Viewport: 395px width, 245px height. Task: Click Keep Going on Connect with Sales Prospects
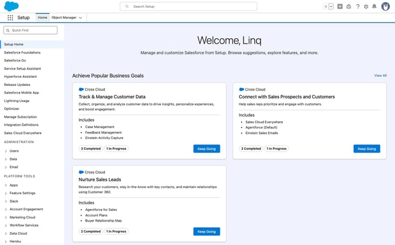pos(367,148)
